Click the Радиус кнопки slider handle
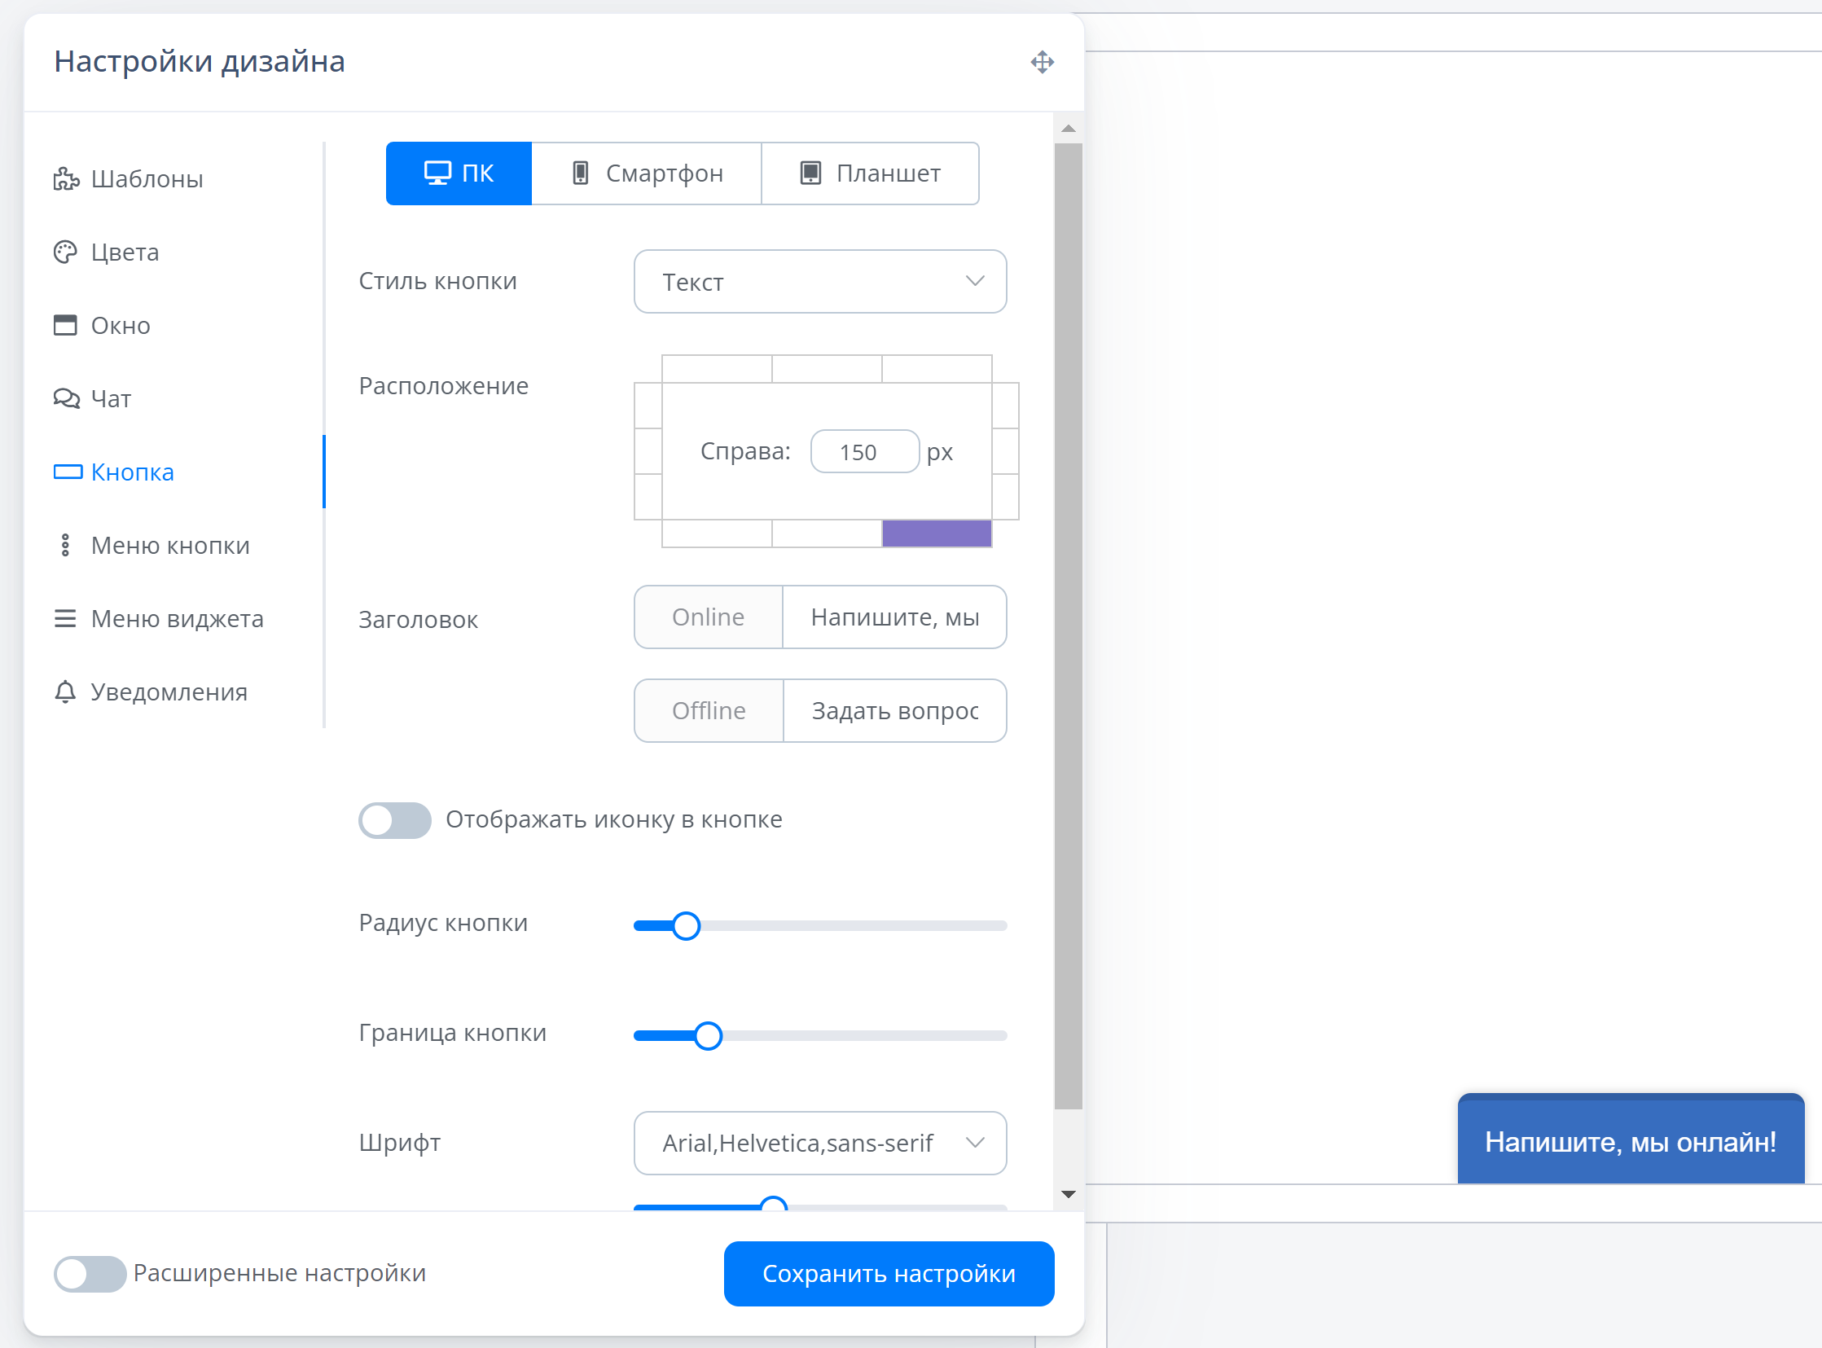The height and width of the screenshot is (1348, 1822). pyautogui.click(x=687, y=925)
